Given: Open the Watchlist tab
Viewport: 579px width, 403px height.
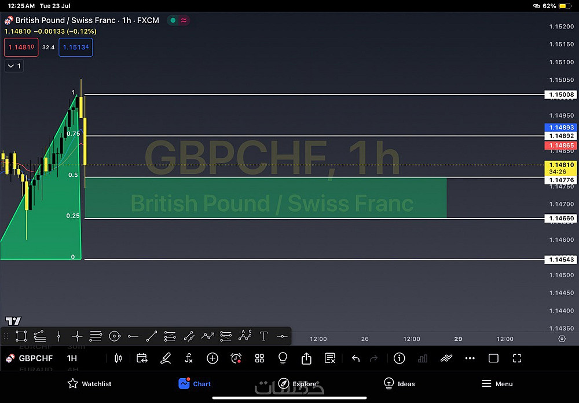Looking at the screenshot, I should pos(89,384).
